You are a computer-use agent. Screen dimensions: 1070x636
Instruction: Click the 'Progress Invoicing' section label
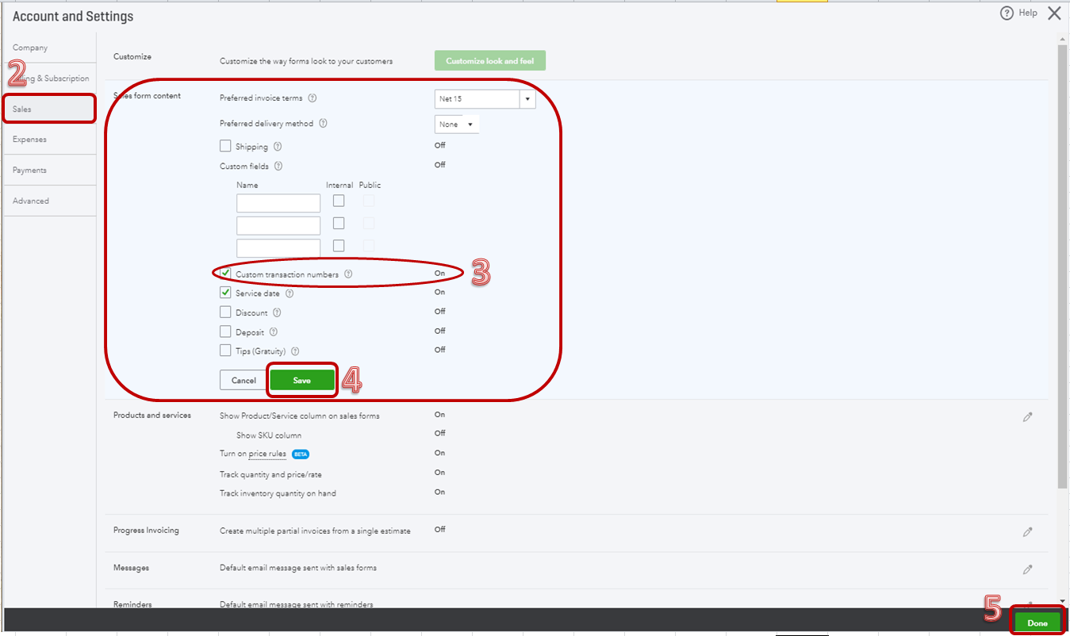click(146, 531)
